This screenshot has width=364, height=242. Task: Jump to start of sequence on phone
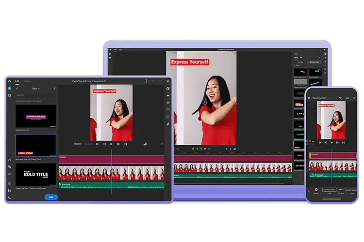(x=320, y=142)
